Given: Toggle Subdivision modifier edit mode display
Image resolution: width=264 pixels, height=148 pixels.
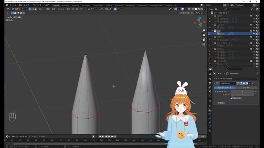Looking at the screenshot, I should [x=240, y=83].
